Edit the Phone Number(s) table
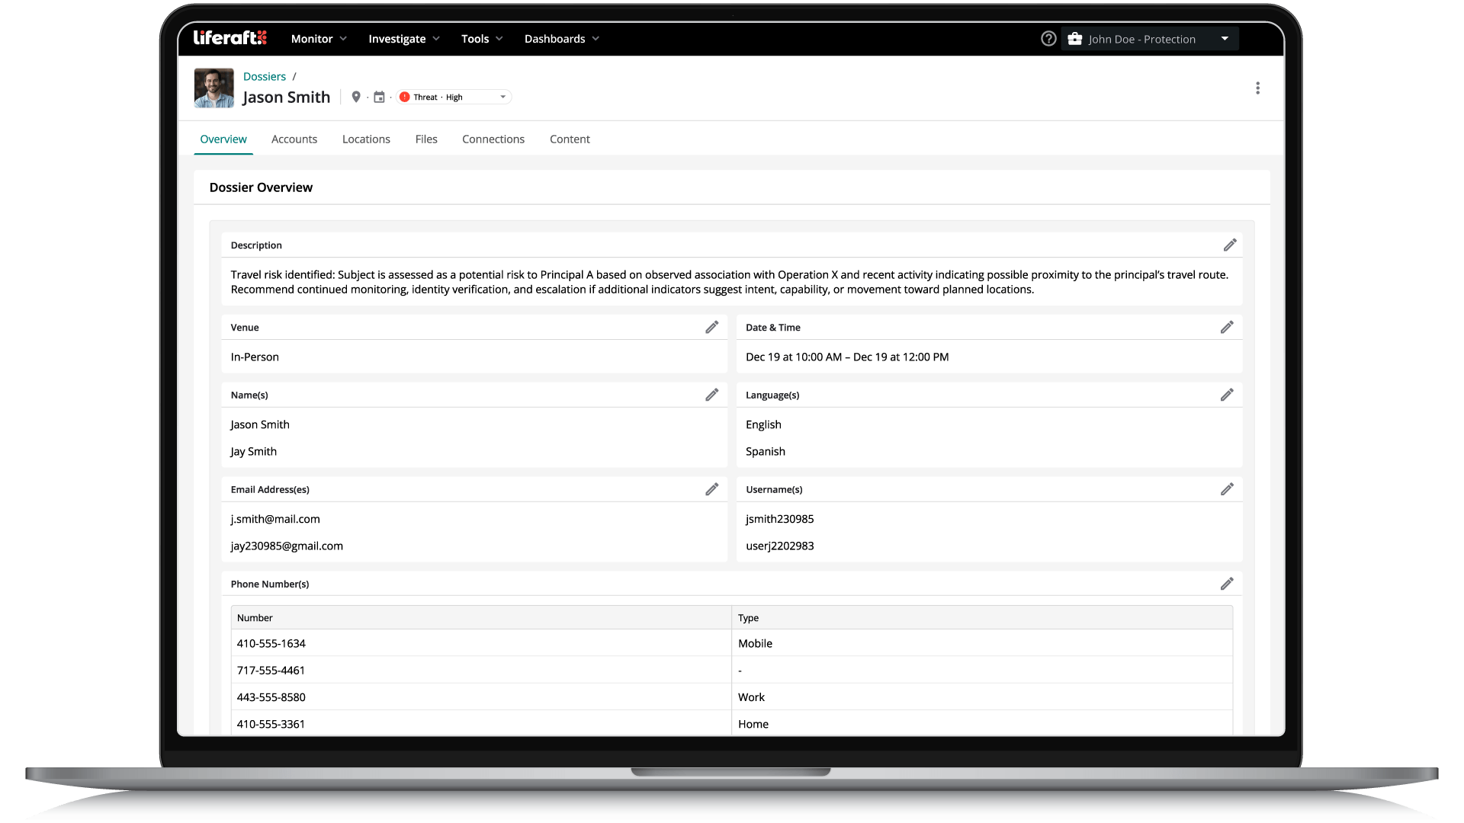 1227,584
